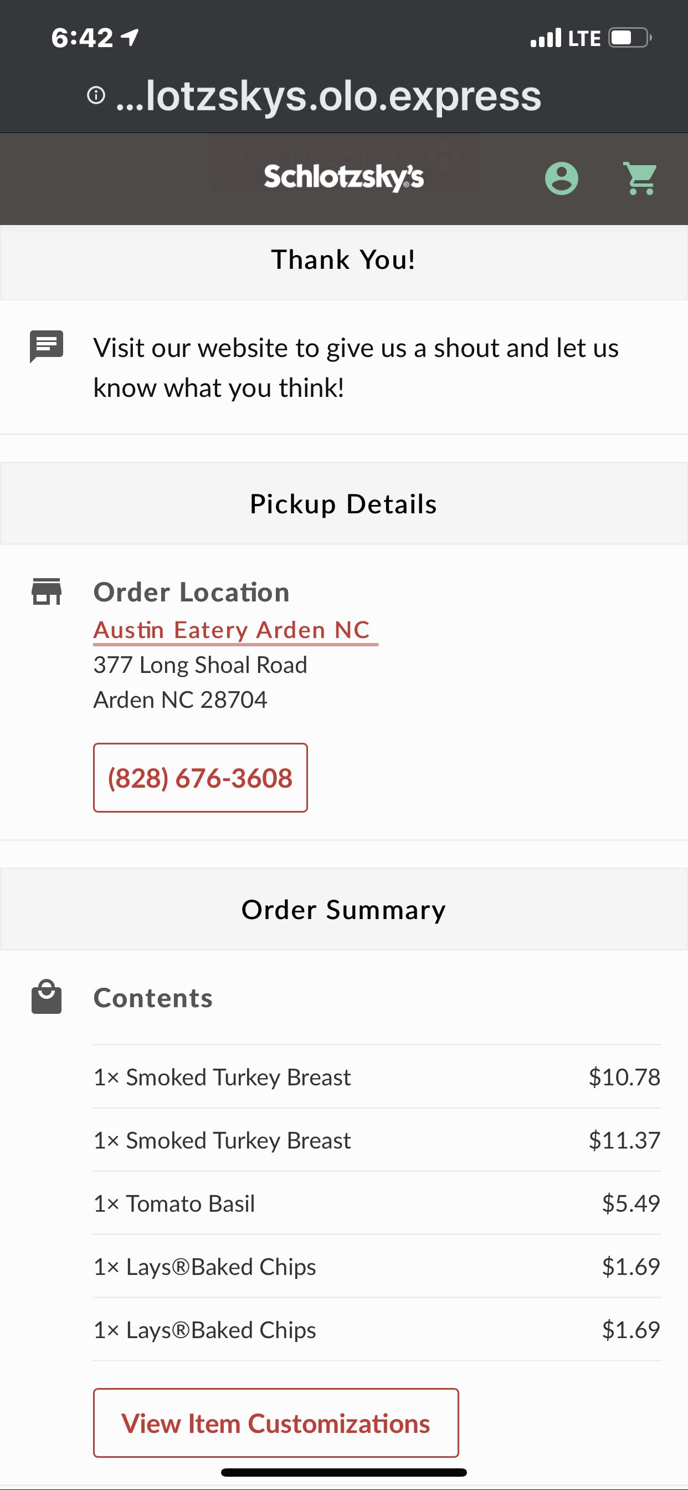Tap the battery status icon
This screenshot has height=1490, width=688.
[630, 38]
